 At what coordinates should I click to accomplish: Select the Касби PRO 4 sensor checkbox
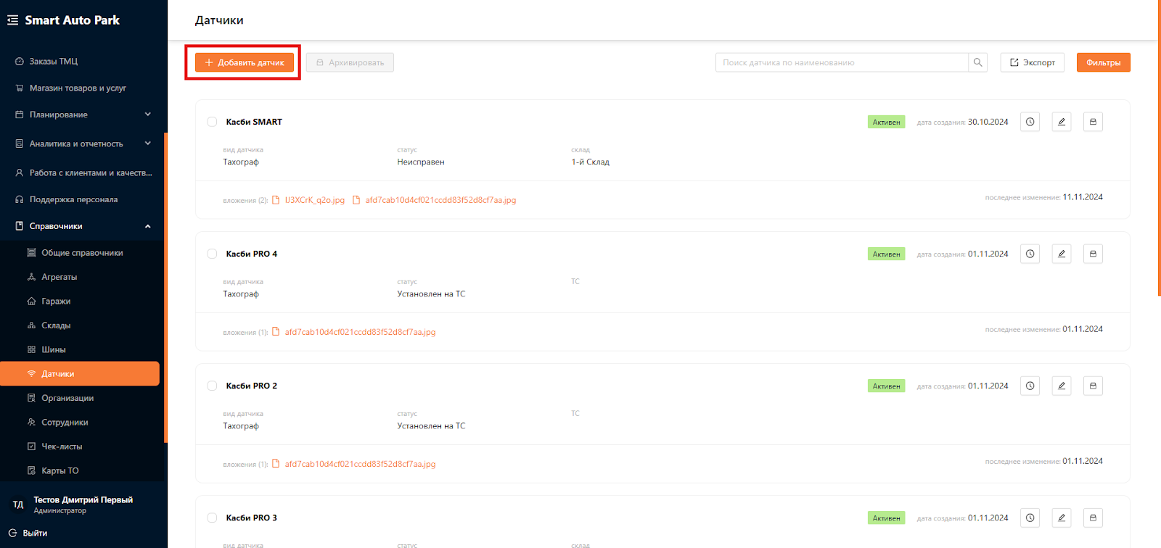tap(212, 254)
